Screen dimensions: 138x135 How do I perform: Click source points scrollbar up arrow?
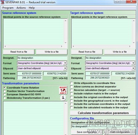click(66, 21)
